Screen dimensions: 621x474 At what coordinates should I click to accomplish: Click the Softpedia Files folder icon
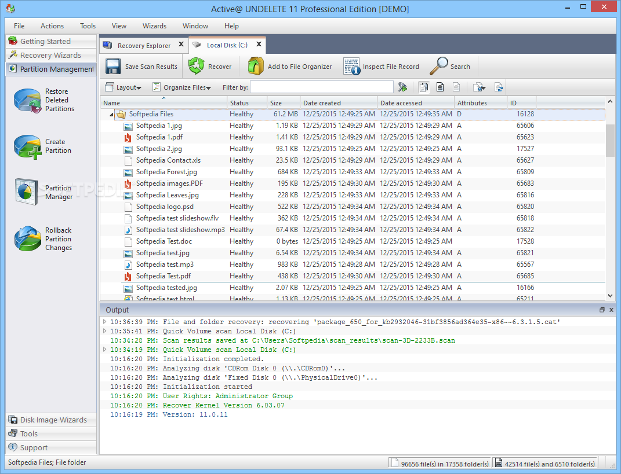(x=122, y=114)
